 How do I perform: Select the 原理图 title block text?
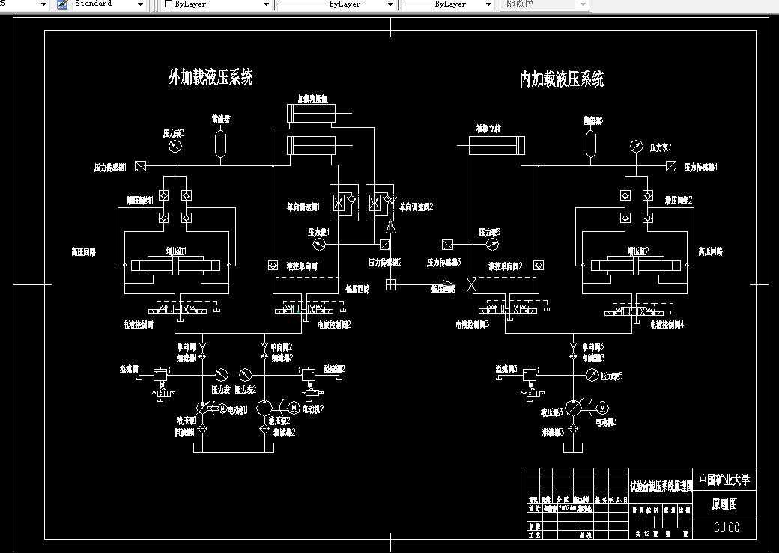(x=724, y=504)
